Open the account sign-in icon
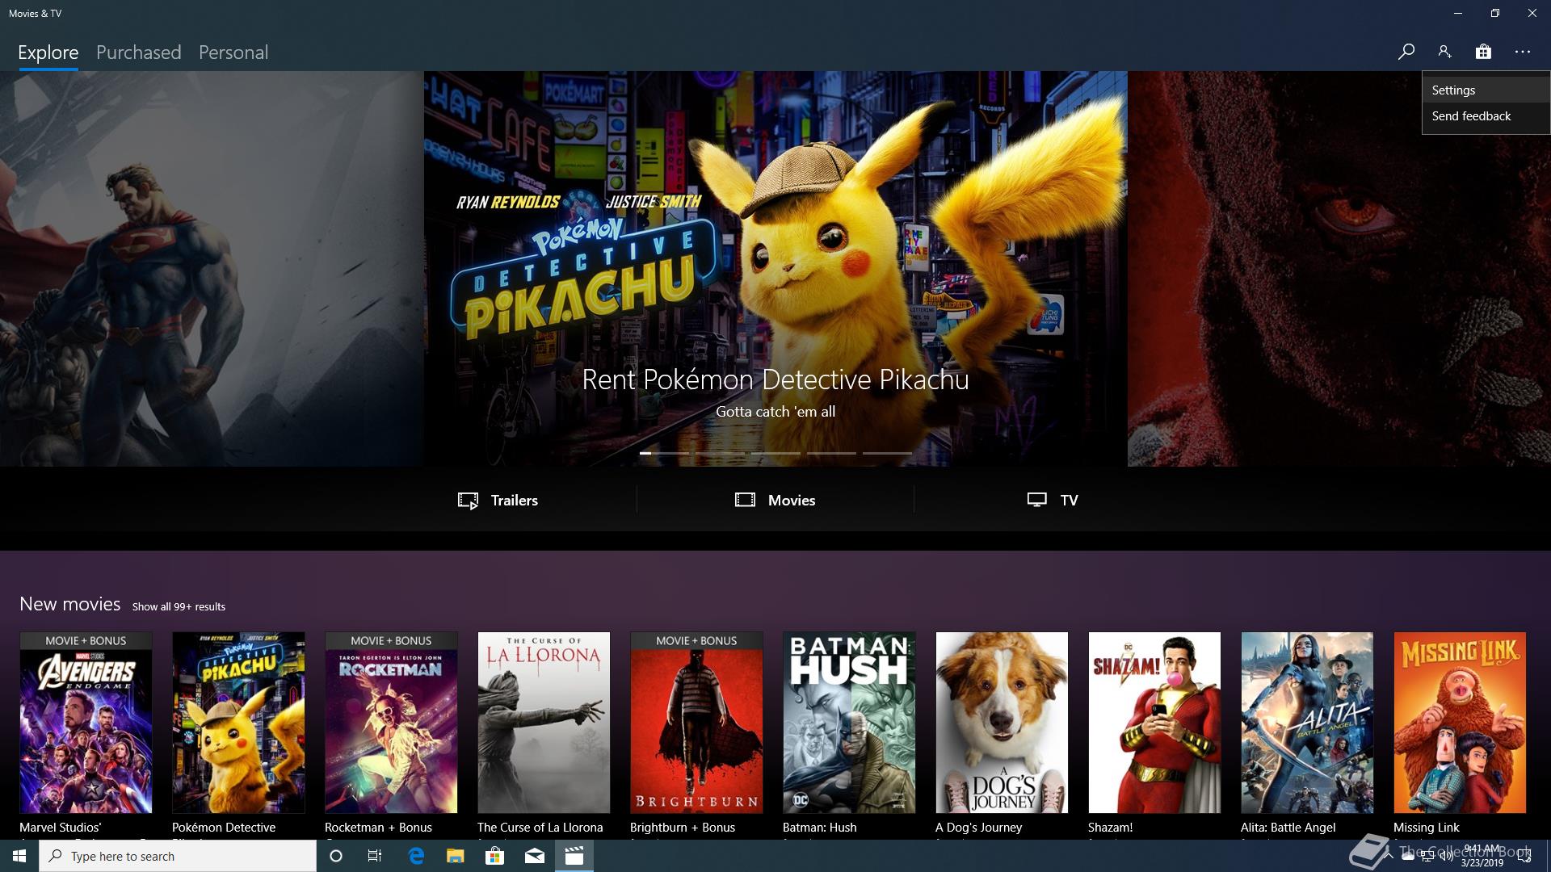Viewport: 1551px width, 872px height. (1444, 52)
